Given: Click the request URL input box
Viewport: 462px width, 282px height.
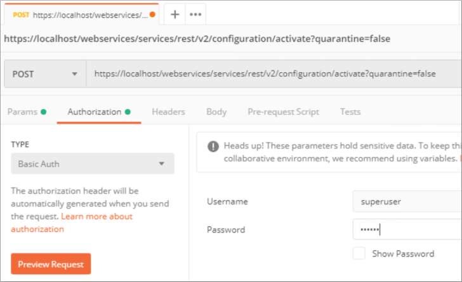Looking at the screenshot, I should click(x=274, y=74).
